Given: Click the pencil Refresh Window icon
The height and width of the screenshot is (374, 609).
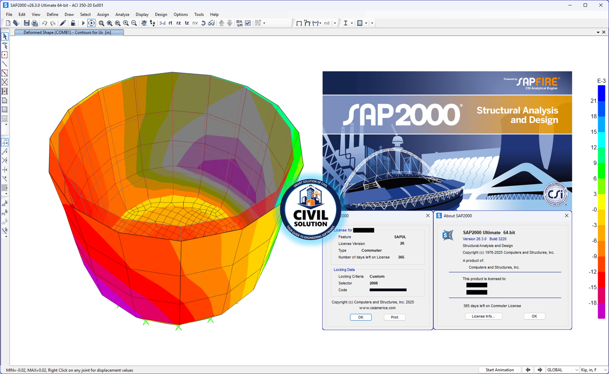Looking at the screenshot, I should 63,23.
